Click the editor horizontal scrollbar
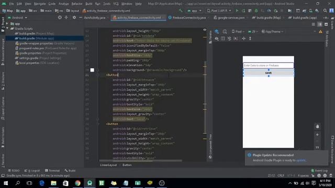The height and width of the screenshot is (188, 335). tap(140, 160)
